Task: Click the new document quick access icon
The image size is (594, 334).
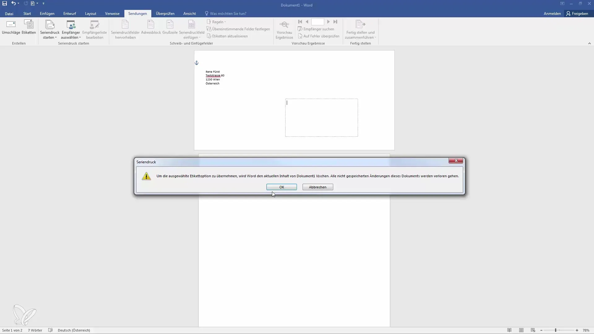Action: coord(32,3)
